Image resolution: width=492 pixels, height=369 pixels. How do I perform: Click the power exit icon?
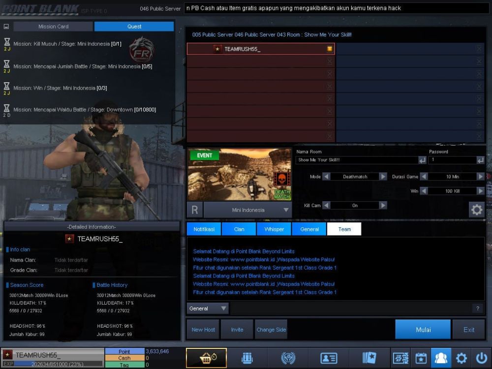pyautogui.click(x=481, y=358)
